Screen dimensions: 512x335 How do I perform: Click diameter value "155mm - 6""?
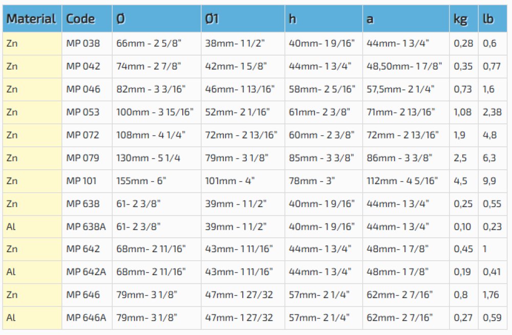click(x=141, y=181)
